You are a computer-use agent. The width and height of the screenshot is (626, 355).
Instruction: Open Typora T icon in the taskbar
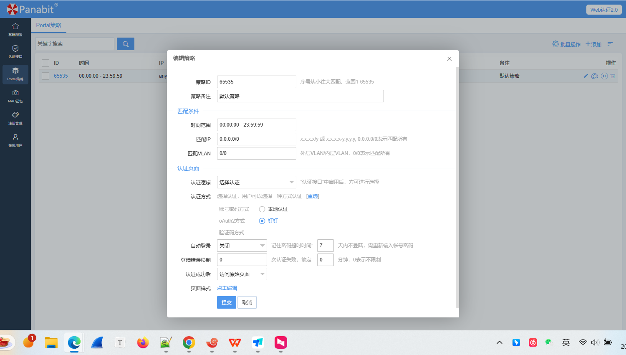pyautogui.click(x=120, y=343)
